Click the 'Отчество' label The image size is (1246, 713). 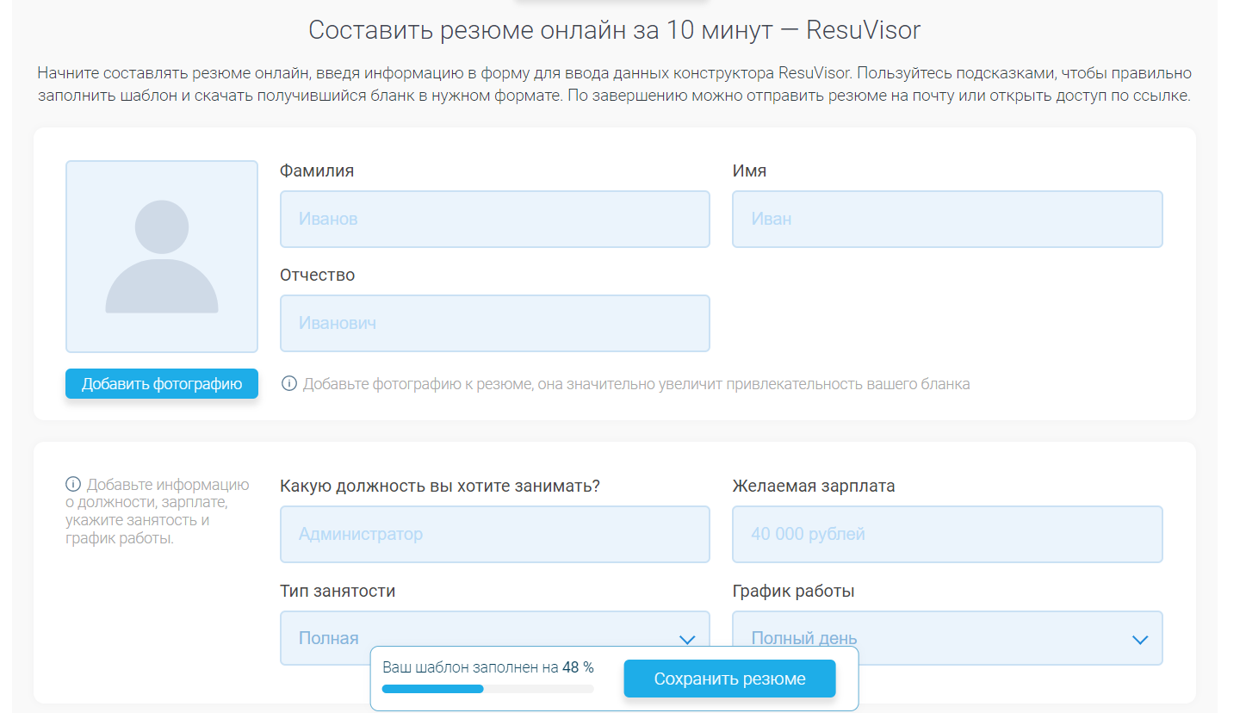pyautogui.click(x=317, y=275)
